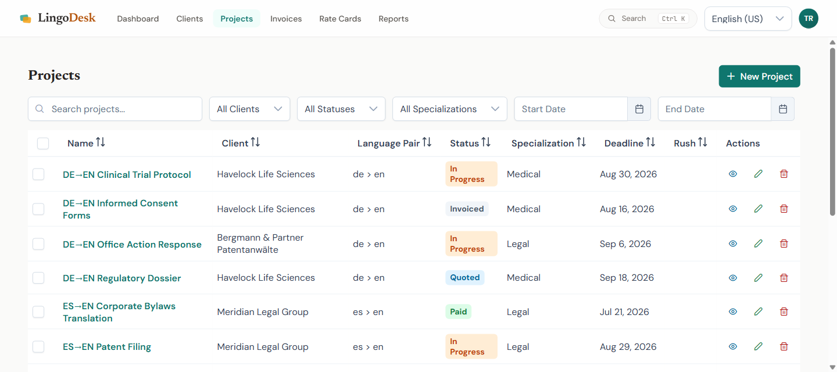View DE→EN Informed Consent Forms via eye icon

[733, 209]
